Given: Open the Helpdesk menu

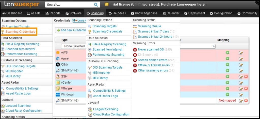Looking at the screenshot, I should [117, 13].
